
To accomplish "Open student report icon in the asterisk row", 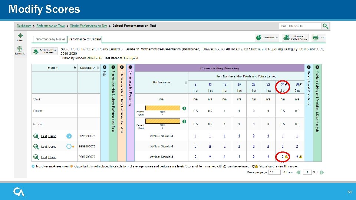I will click(x=36, y=147).
